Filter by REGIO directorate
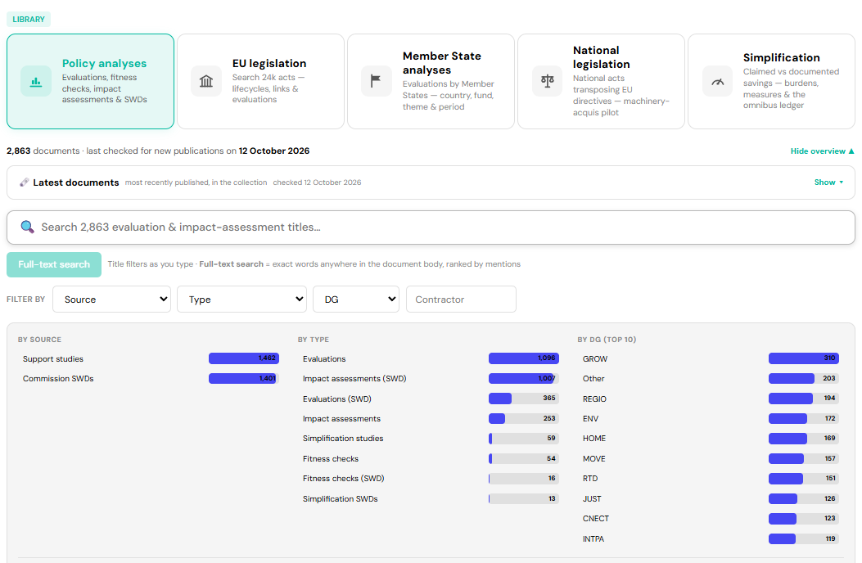The image size is (862, 563). 709,399
